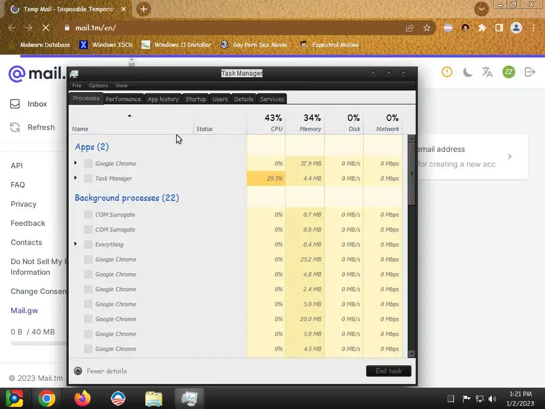Click the email address card chevron
Viewport: 545px width, 409px height.
point(509,157)
